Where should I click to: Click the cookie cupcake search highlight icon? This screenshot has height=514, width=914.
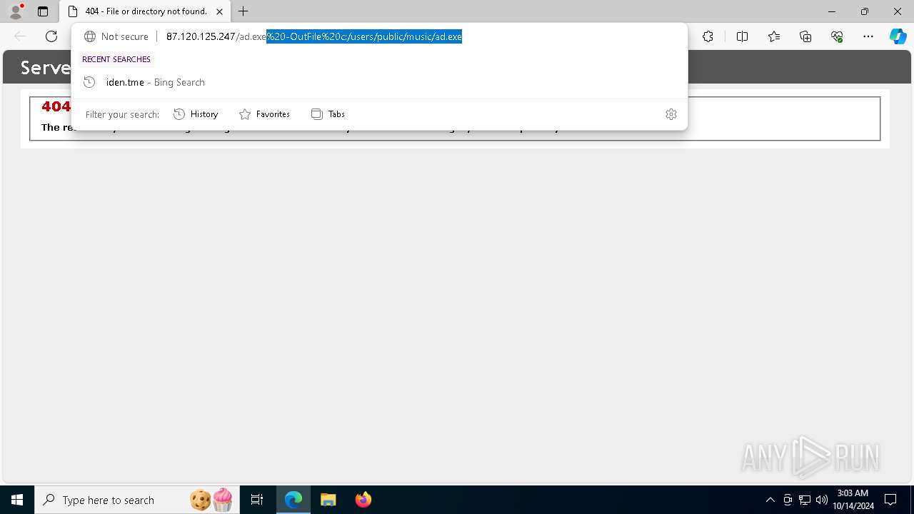(x=211, y=499)
